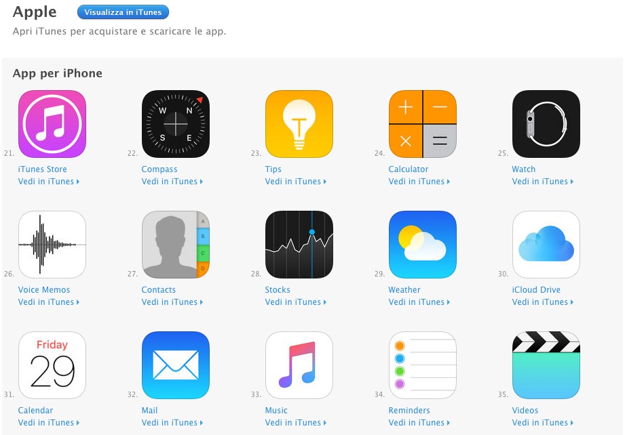Open the Weather app icon

[423, 245]
